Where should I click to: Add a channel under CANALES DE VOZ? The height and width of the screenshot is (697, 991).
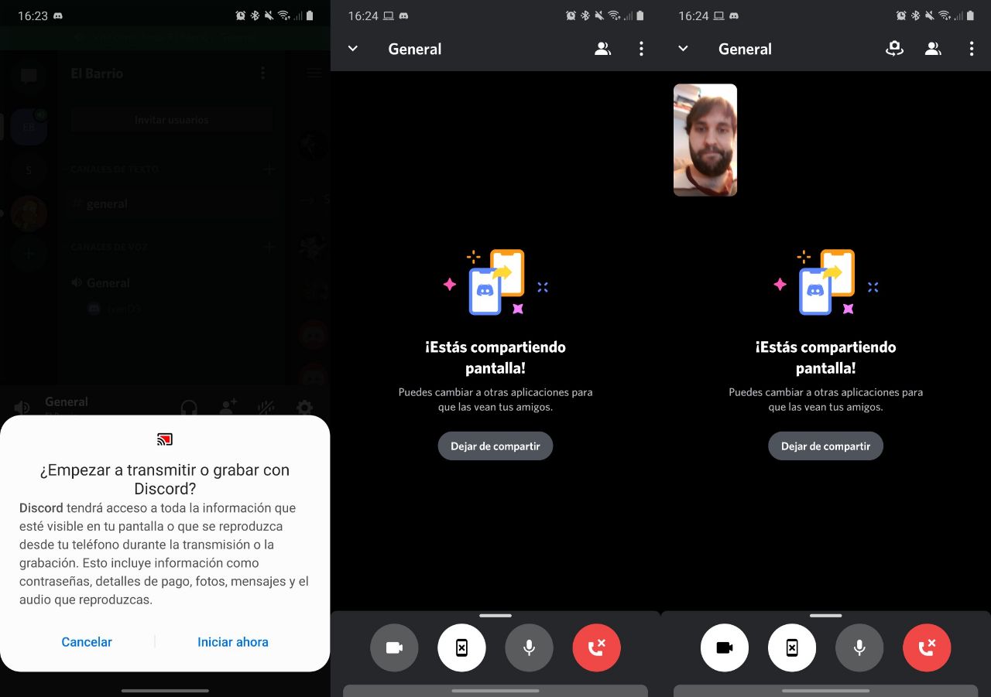[269, 246]
